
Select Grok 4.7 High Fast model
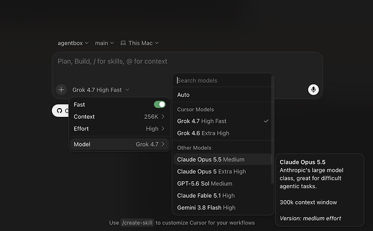click(x=222, y=121)
